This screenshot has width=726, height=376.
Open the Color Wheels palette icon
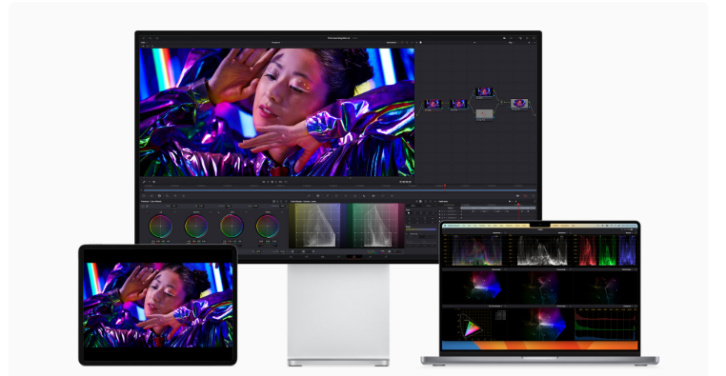coord(159,196)
